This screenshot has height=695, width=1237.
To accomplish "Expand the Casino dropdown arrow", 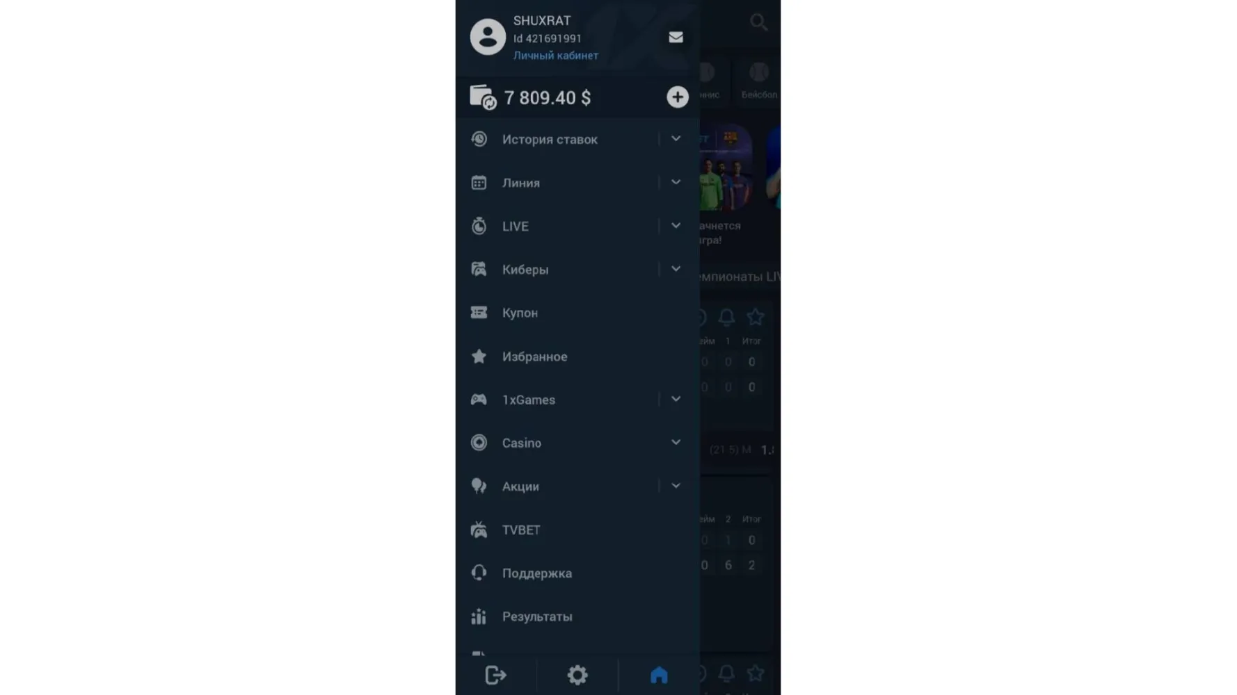I will (676, 443).
